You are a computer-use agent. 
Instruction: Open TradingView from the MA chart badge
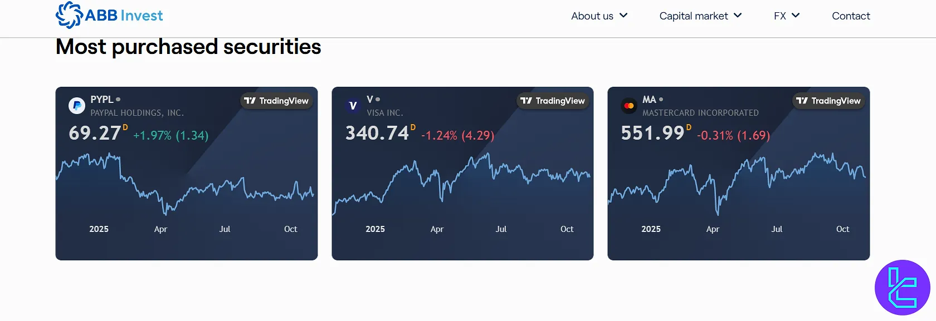pos(828,101)
